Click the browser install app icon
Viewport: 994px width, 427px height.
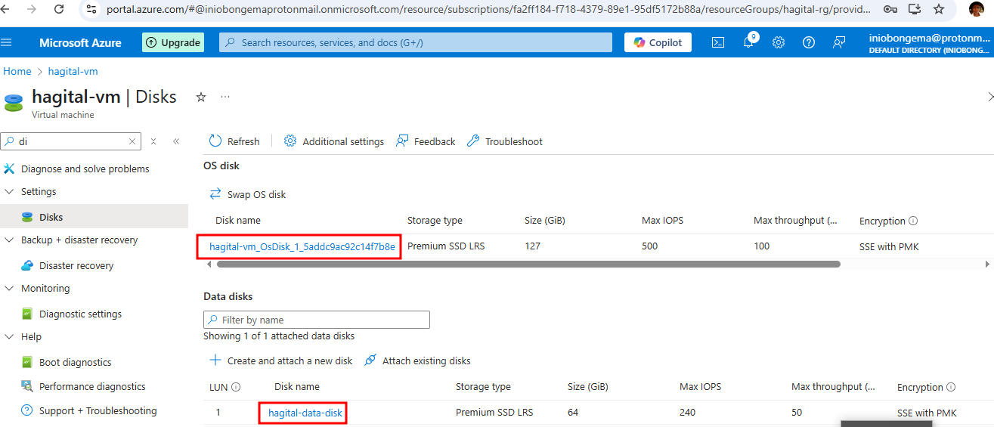pyautogui.click(x=915, y=10)
